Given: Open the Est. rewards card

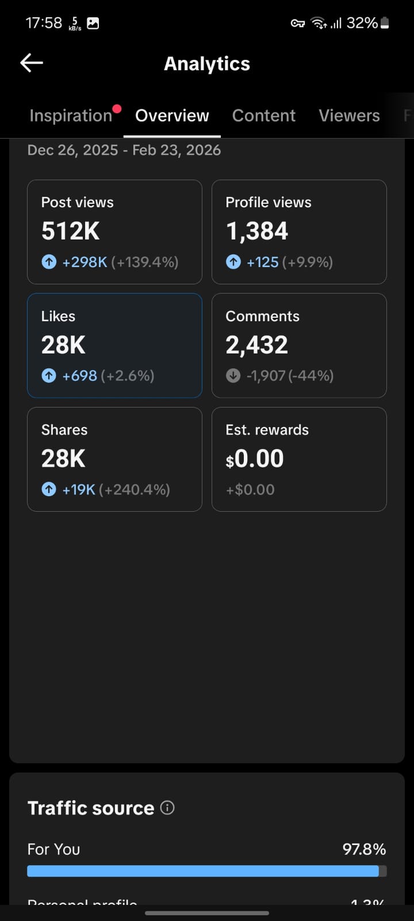Looking at the screenshot, I should (299, 459).
